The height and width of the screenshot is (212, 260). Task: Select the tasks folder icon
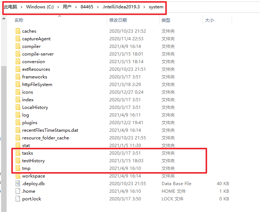point(18,153)
